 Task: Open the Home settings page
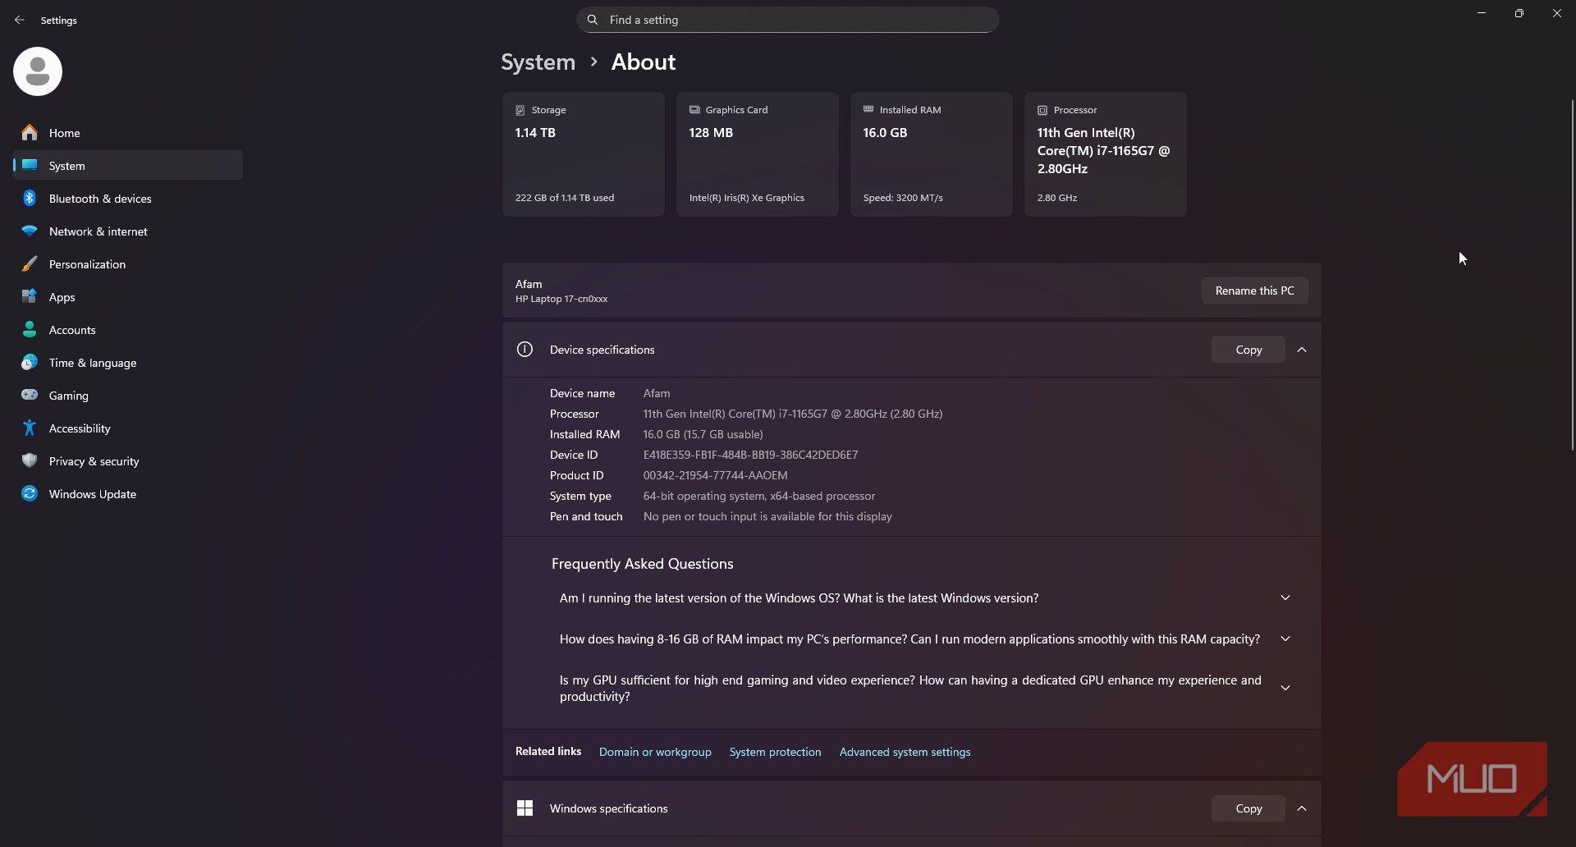[128, 132]
